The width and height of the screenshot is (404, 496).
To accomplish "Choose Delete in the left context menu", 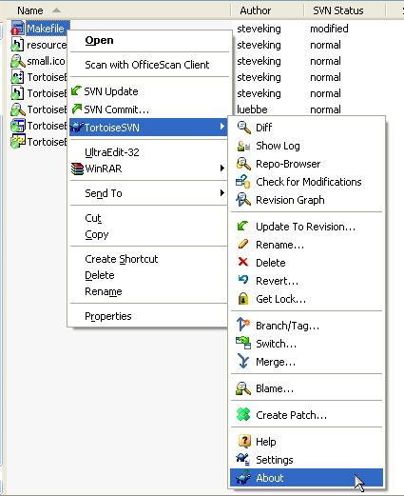I will (x=148, y=275).
